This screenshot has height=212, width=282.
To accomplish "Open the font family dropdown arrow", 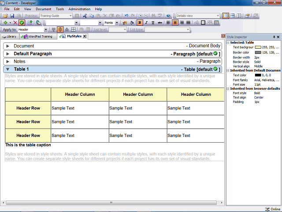I will click(76, 23).
